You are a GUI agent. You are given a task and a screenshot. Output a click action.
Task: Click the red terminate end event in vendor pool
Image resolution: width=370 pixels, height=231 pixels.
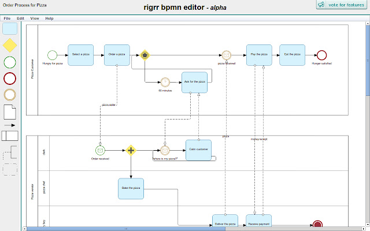(317, 223)
